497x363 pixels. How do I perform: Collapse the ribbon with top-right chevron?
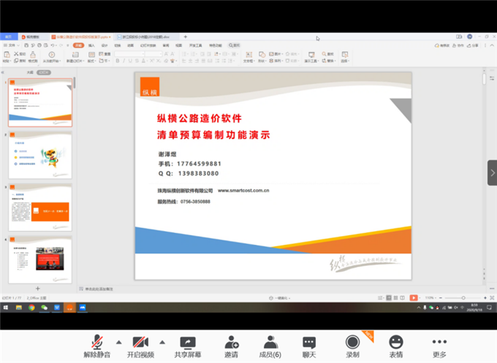[x=492, y=45]
